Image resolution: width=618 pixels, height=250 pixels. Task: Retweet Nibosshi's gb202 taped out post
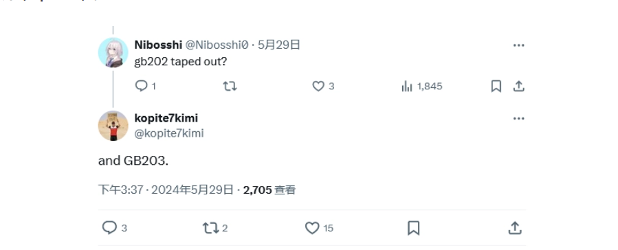click(x=230, y=86)
